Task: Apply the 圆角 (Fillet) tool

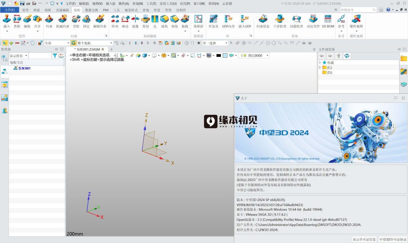Action: point(165,19)
